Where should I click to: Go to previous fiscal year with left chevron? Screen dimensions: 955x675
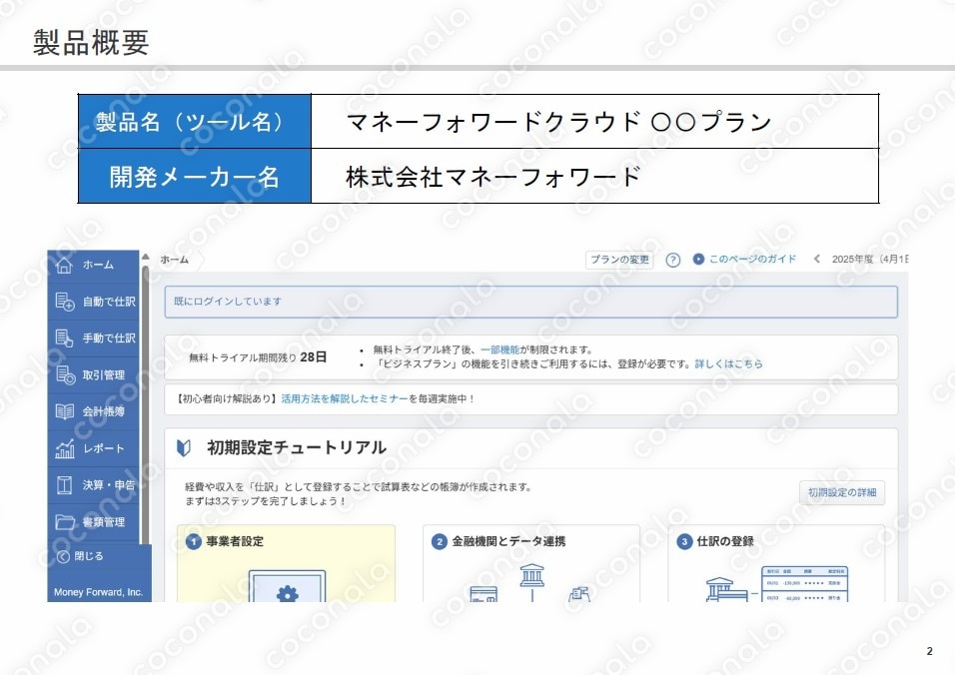pos(817,259)
